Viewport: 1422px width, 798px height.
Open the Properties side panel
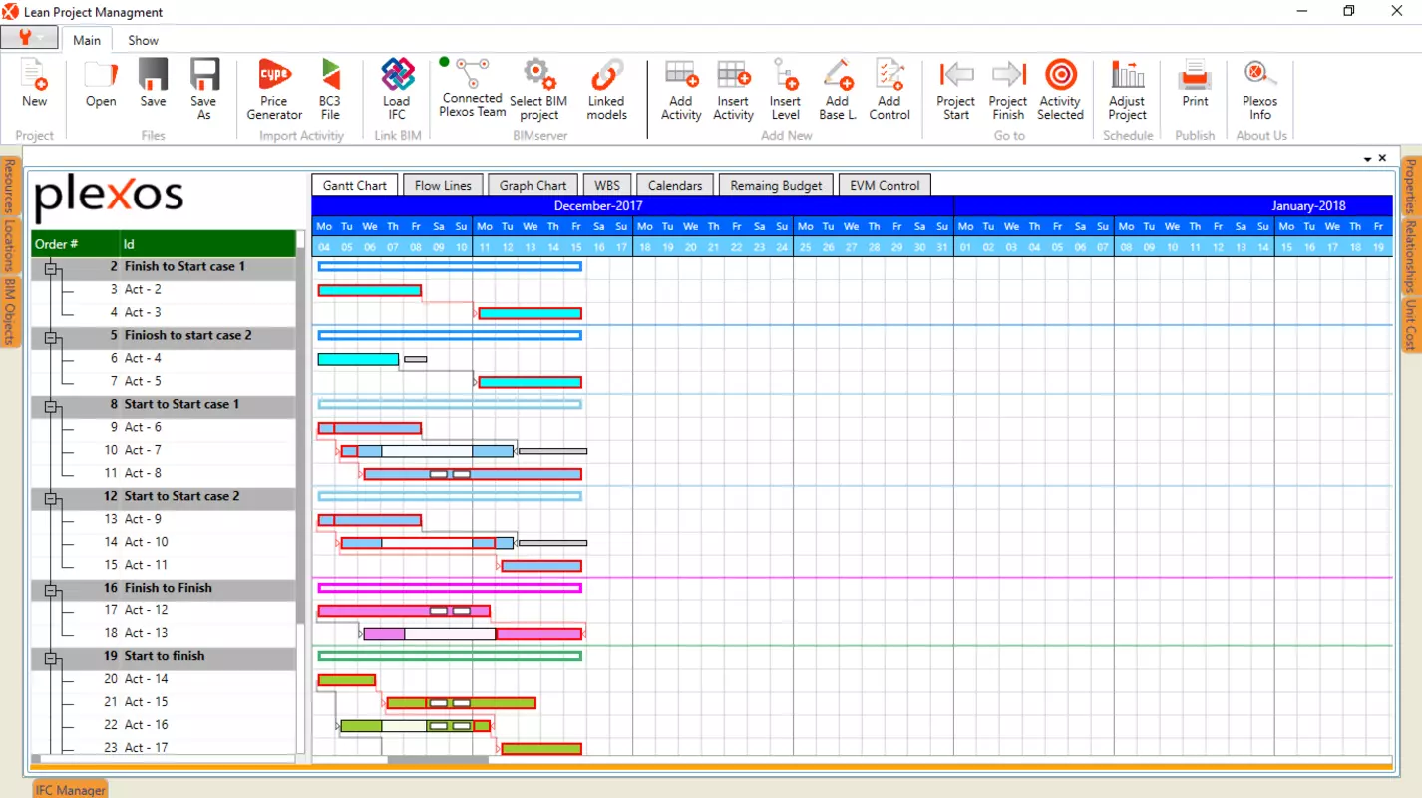(x=1410, y=187)
